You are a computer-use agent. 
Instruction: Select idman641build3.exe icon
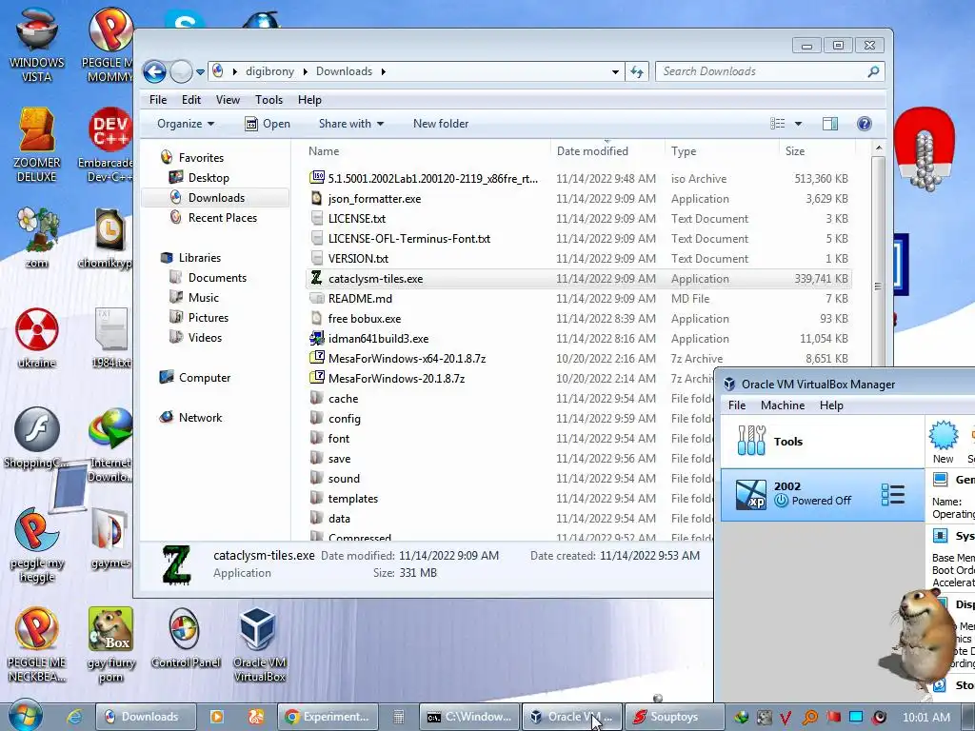pos(317,338)
